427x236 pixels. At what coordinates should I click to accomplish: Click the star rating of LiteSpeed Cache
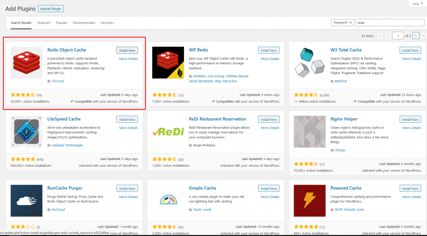[23, 159]
